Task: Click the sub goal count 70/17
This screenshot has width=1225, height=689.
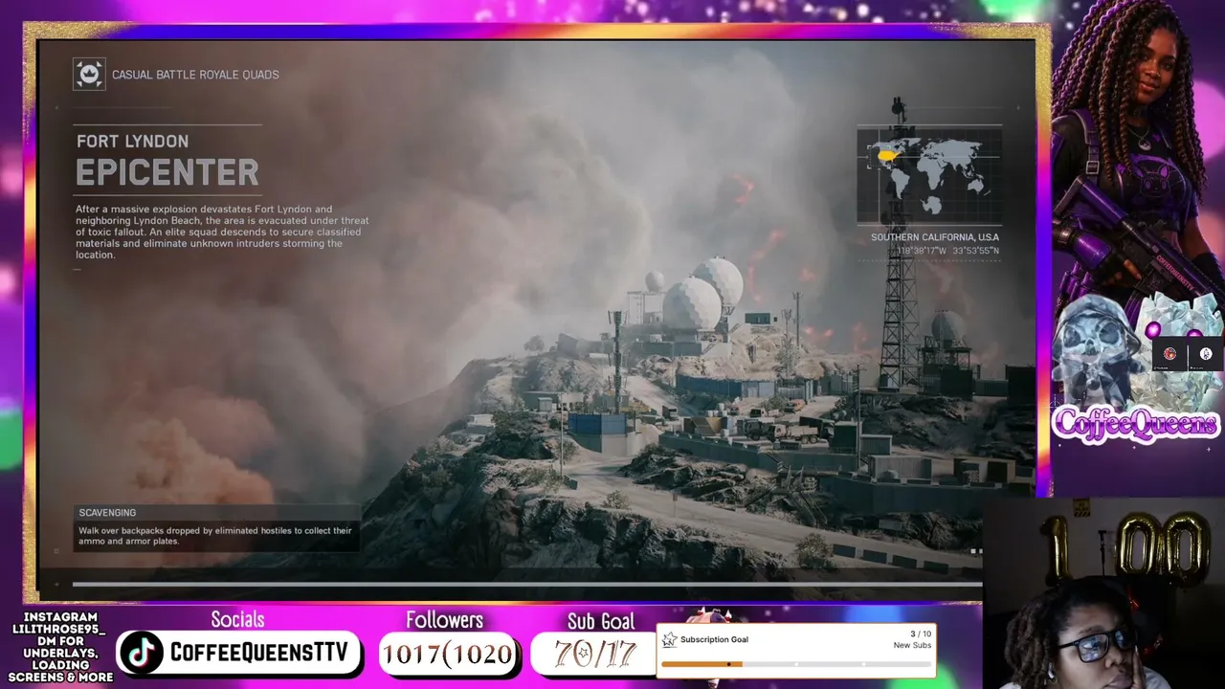Action: (594, 655)
